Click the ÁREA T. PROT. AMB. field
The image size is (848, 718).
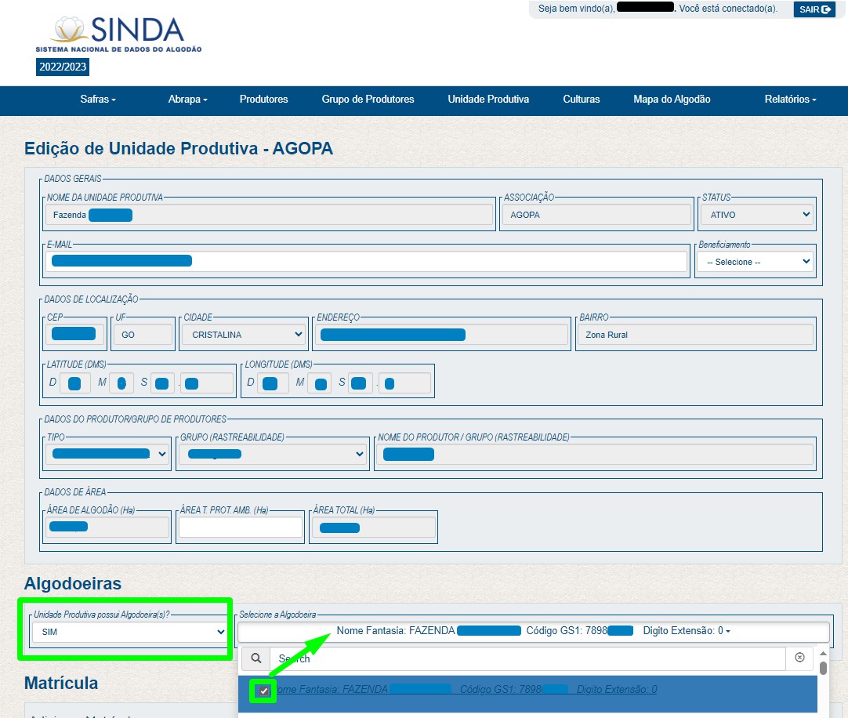pos(240,528)
